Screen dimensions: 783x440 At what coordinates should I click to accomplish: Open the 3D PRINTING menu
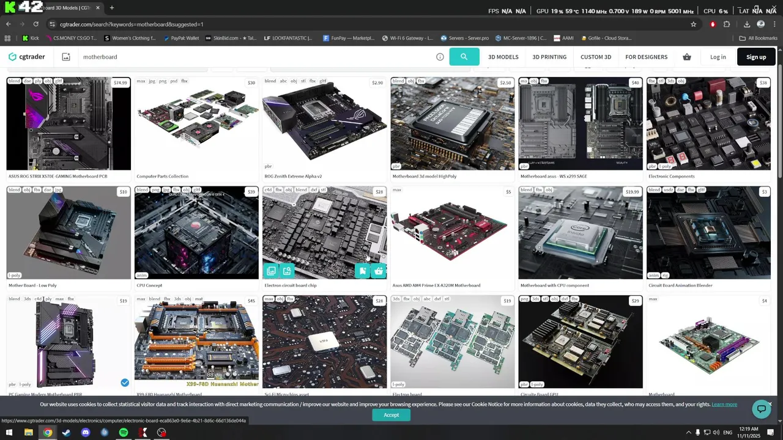pyautogui.click(x=549, y=57)
